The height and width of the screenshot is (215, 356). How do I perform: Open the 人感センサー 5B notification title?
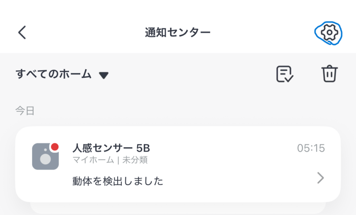111,148
